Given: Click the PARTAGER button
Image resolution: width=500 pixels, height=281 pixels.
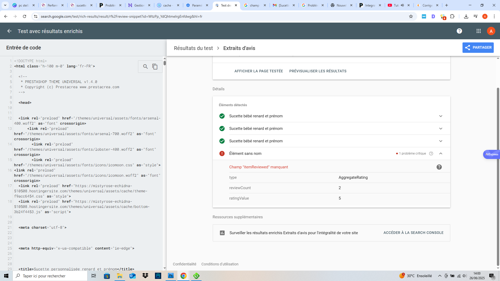Looking at the screenshot, I should click(x=478, y=48).
